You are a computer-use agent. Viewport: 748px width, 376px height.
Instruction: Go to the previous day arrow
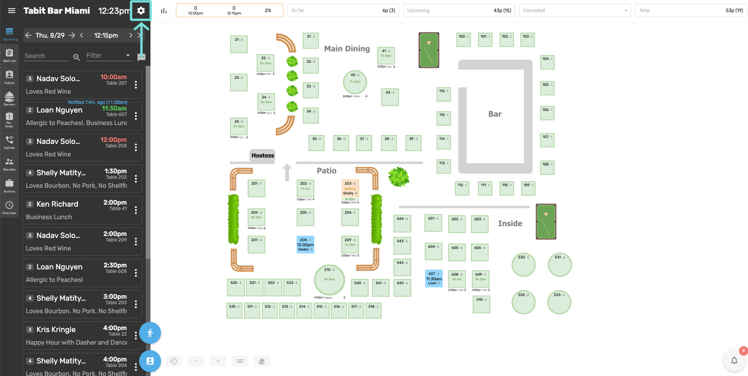point(28,35)
